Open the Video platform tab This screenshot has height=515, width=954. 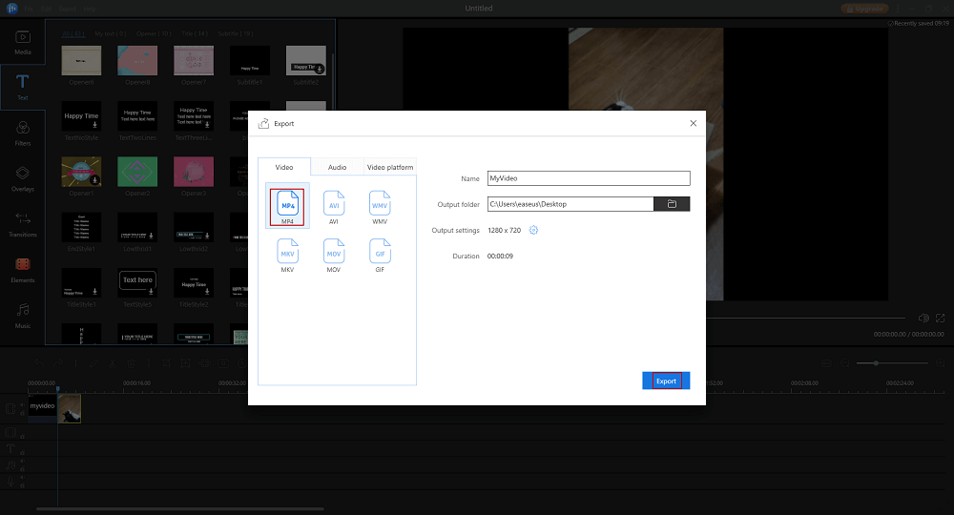point(390,167)
